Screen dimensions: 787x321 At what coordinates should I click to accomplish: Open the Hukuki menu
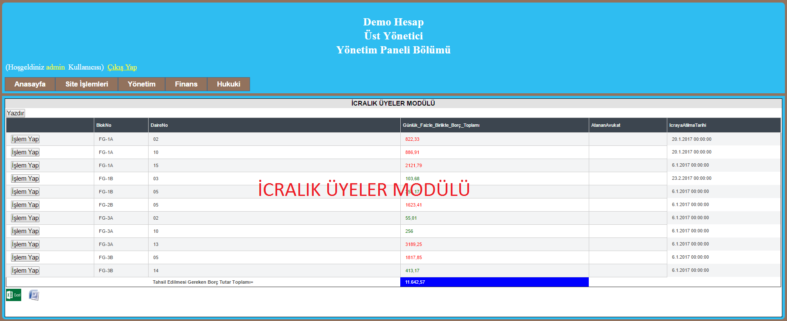(228, 84)
